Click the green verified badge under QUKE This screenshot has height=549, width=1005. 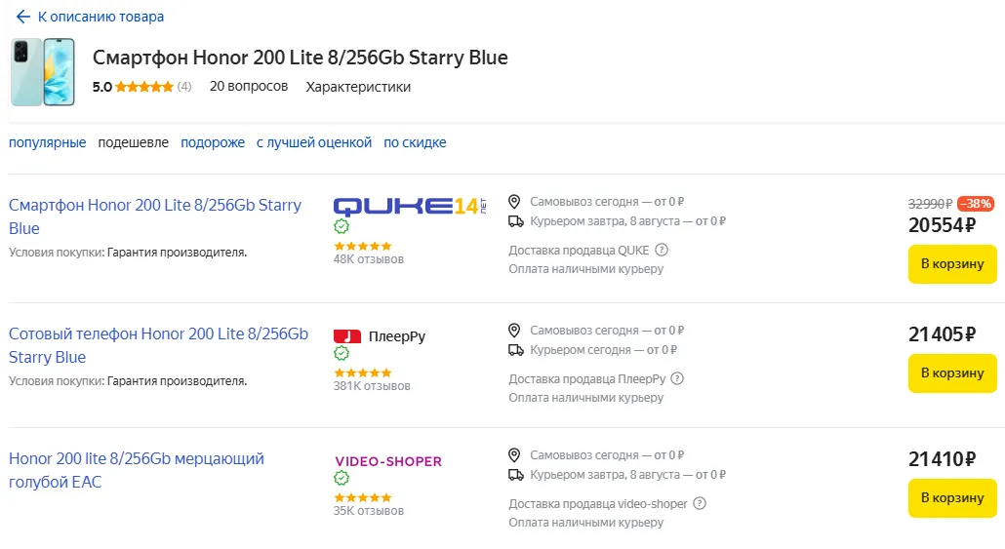[342, 226]
